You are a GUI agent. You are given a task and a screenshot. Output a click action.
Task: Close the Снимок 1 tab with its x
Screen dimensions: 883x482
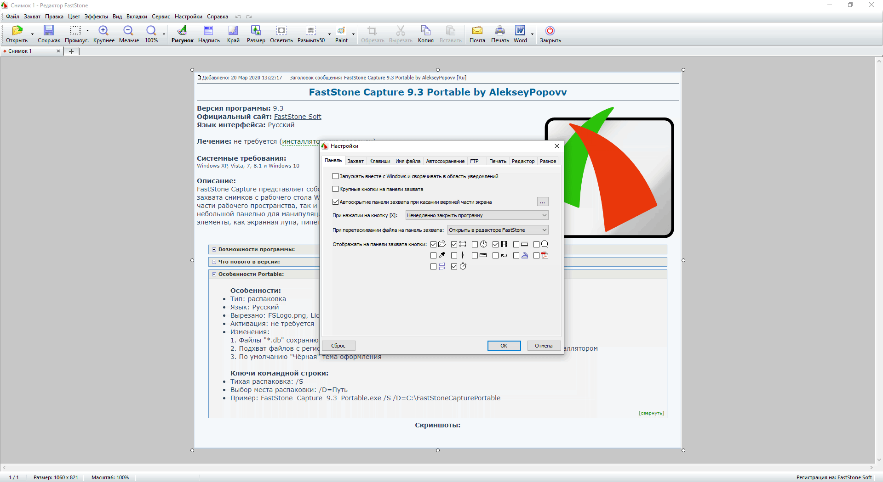58,51
